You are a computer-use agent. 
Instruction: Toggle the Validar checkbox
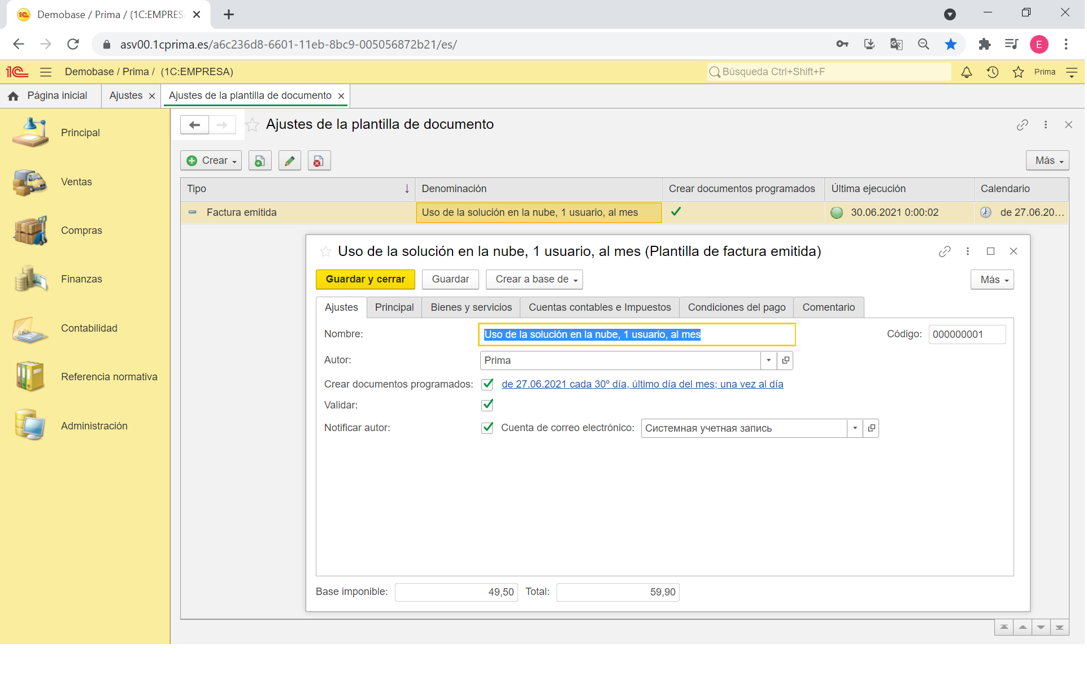[488, 406]
